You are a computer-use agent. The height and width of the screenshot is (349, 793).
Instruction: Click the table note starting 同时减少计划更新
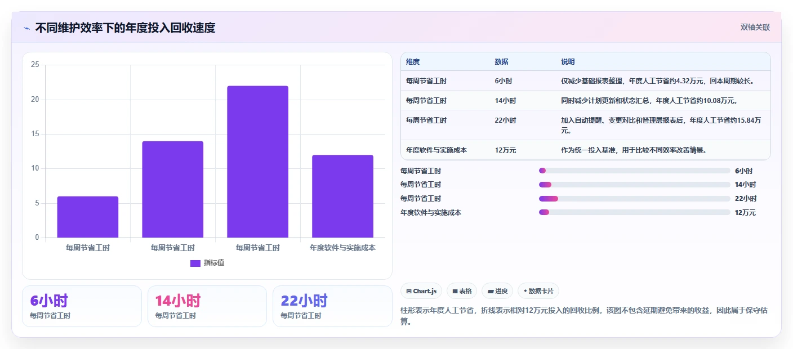coord(649,100)
